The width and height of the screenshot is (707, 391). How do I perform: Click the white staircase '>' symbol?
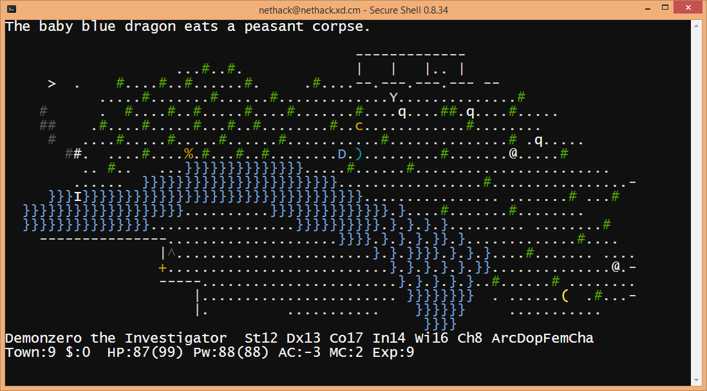52,84
